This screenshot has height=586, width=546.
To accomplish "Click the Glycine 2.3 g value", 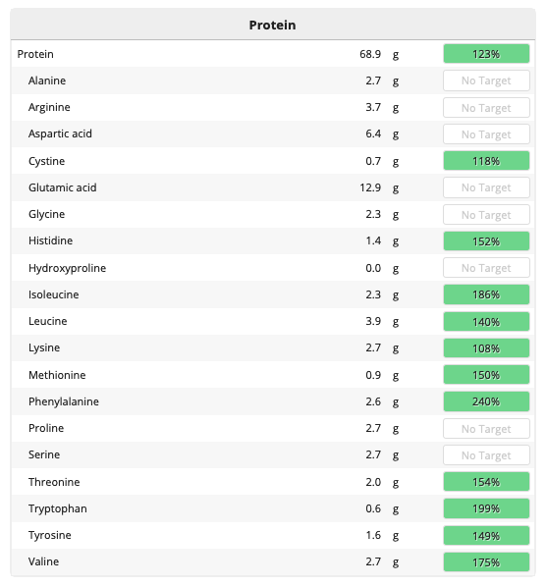I will click(x=382, y=214).
